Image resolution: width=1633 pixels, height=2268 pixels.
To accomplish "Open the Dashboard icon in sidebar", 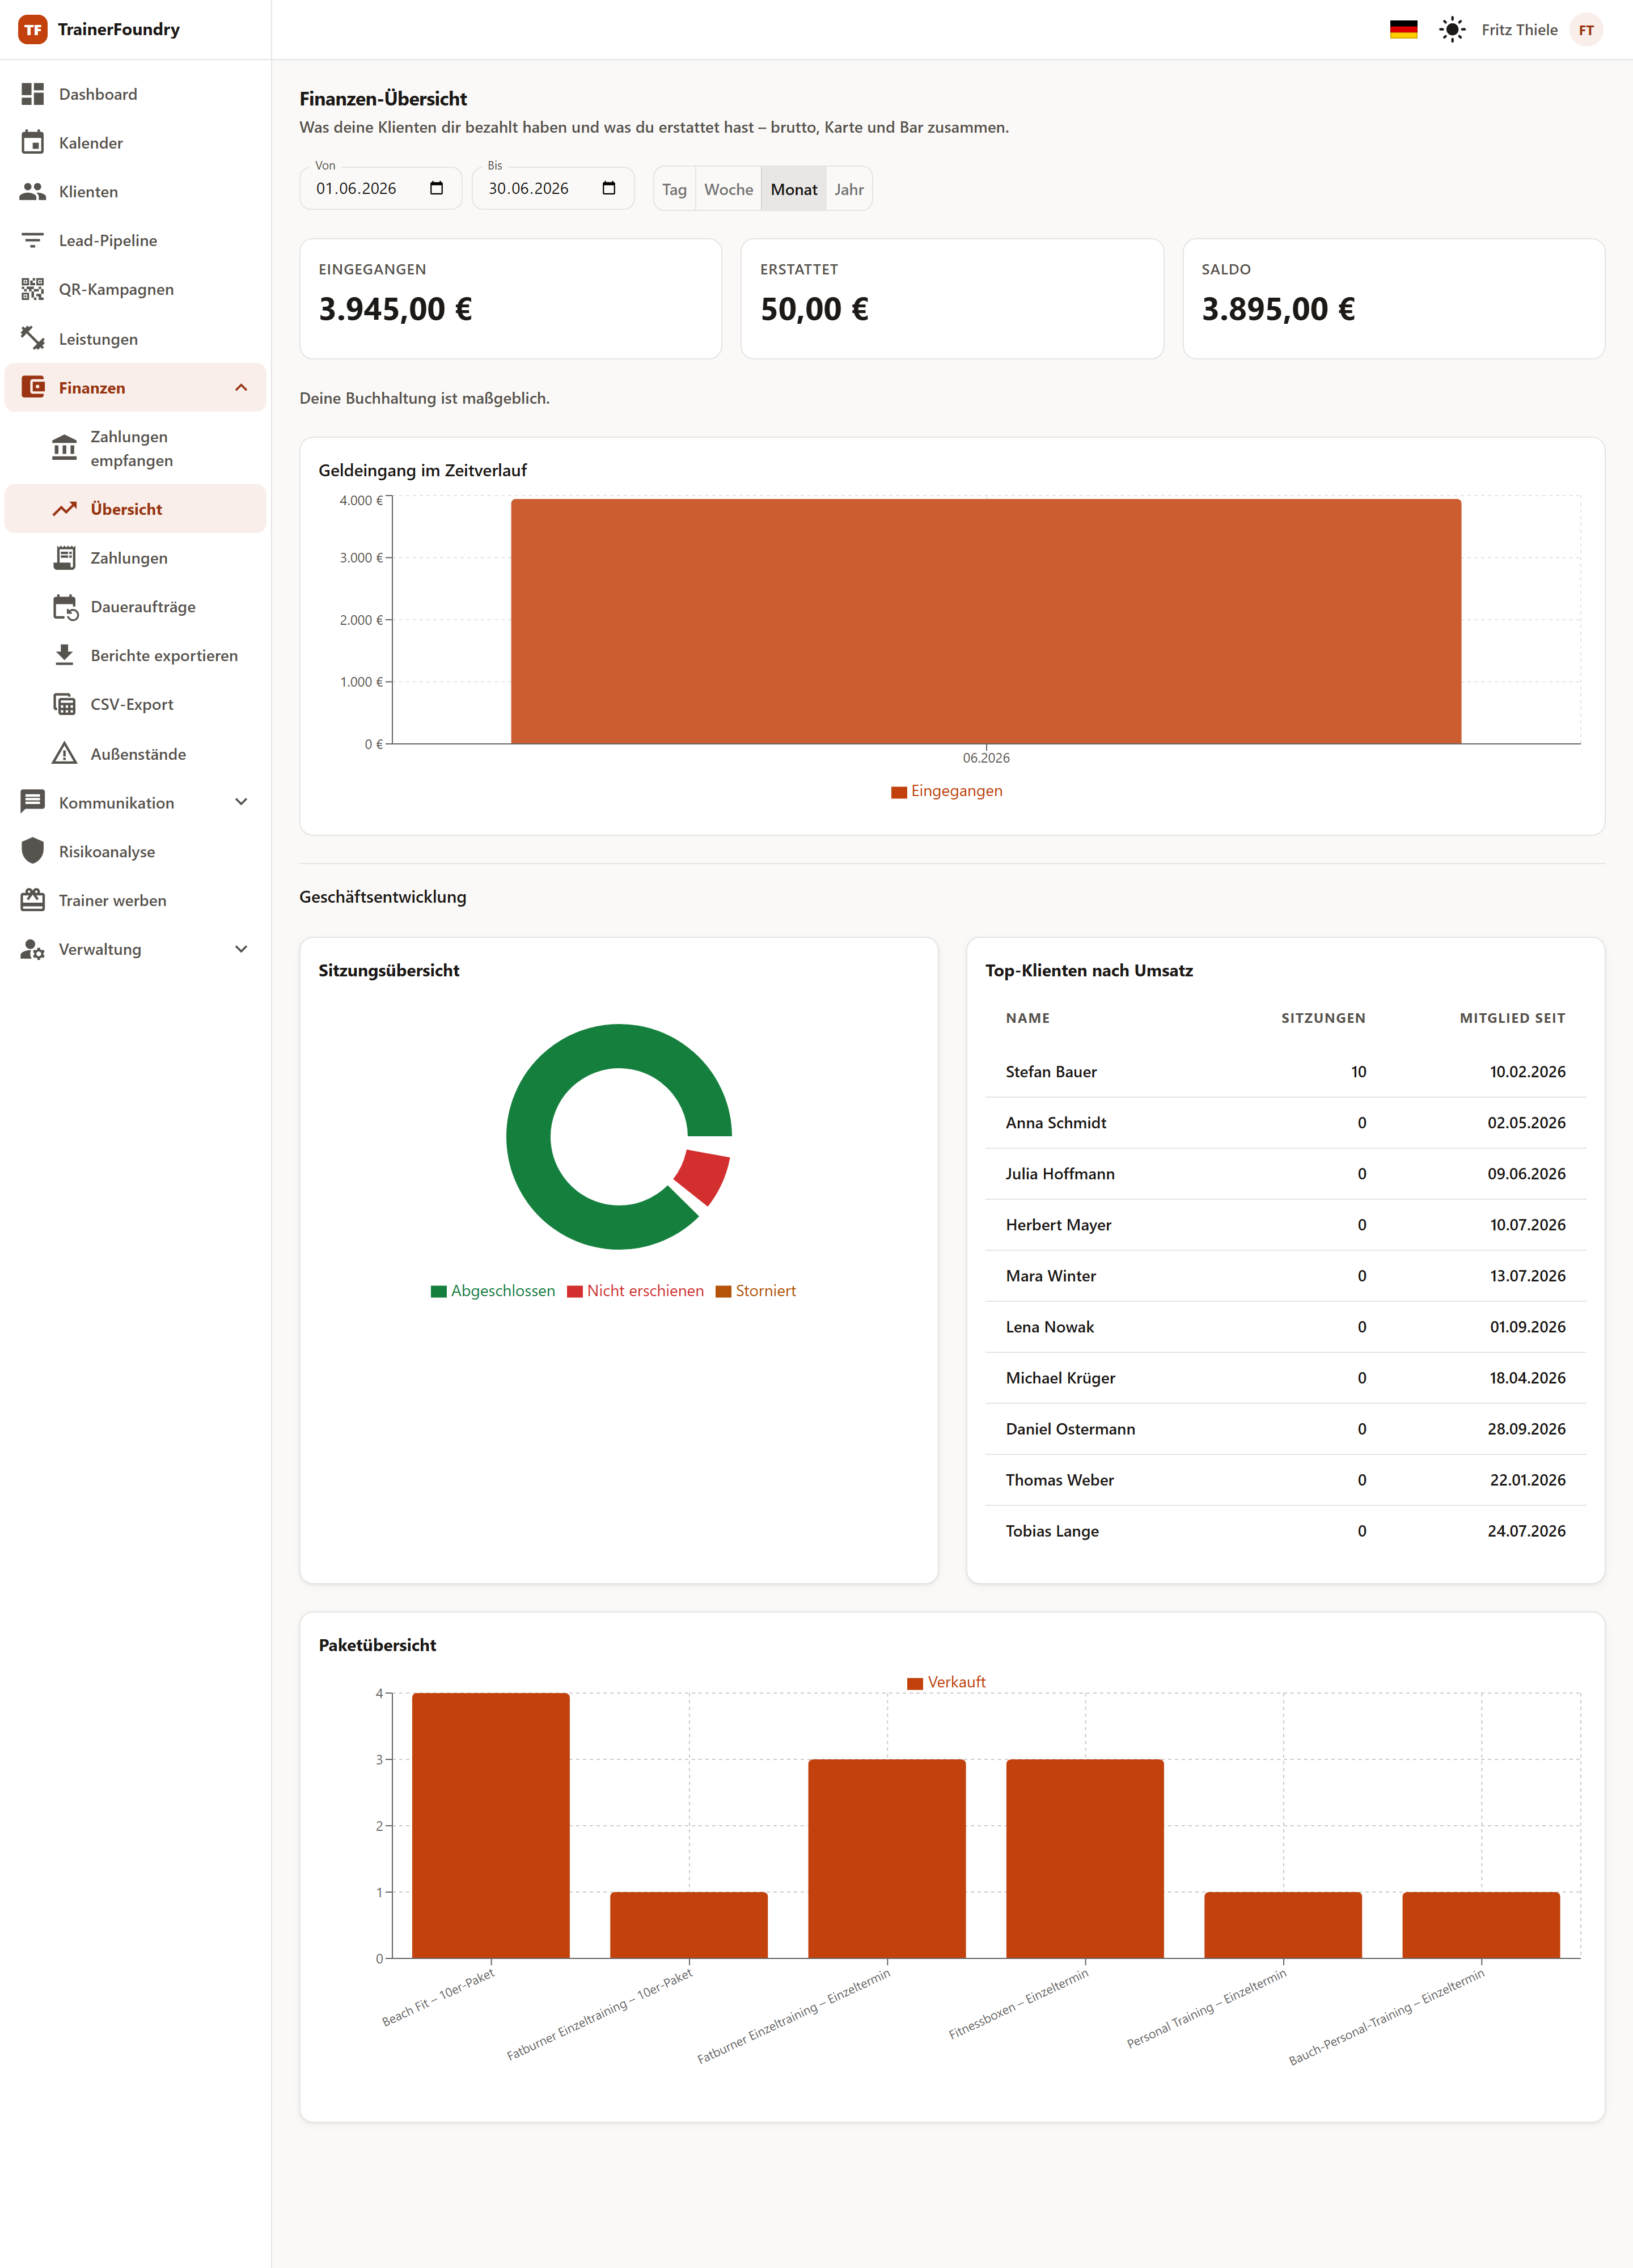I will pyautogui.click(x=33, y=94).
